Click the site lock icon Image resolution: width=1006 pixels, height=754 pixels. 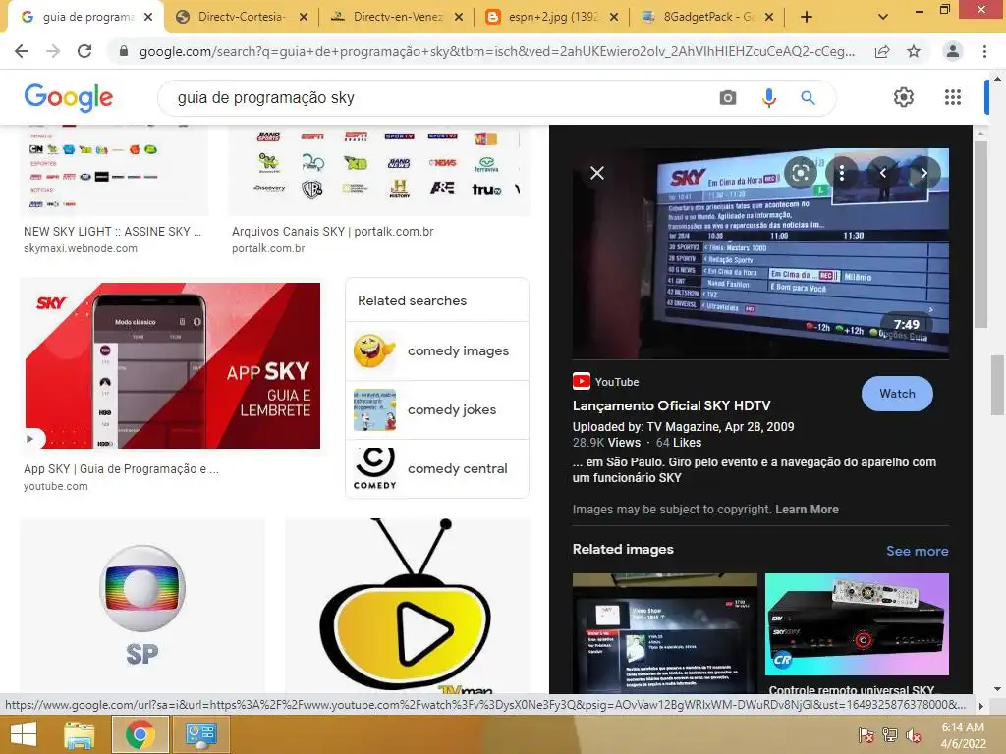[x=124, y=51]
